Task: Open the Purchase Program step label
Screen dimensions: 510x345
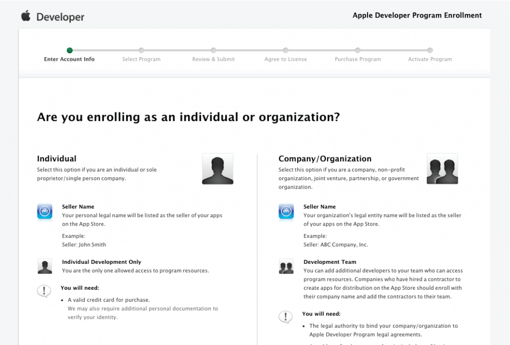Action: tap(358, 59)
